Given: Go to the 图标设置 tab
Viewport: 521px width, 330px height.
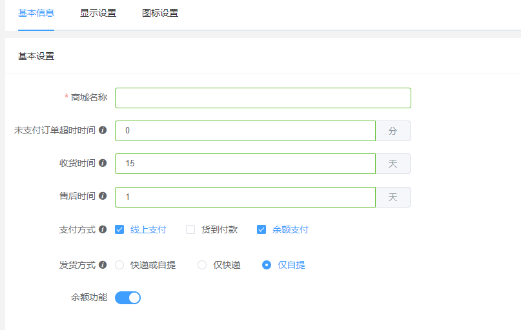Looking at the screenshot, I should [x=160, y=13].
